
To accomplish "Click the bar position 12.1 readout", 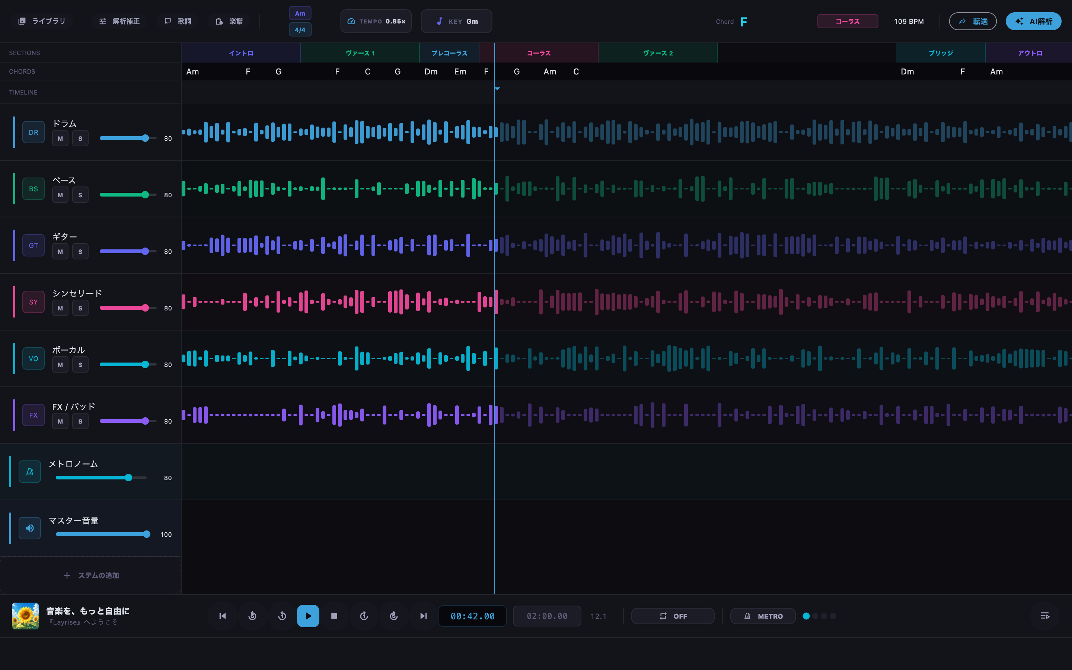I will click(x=598, y=616).
